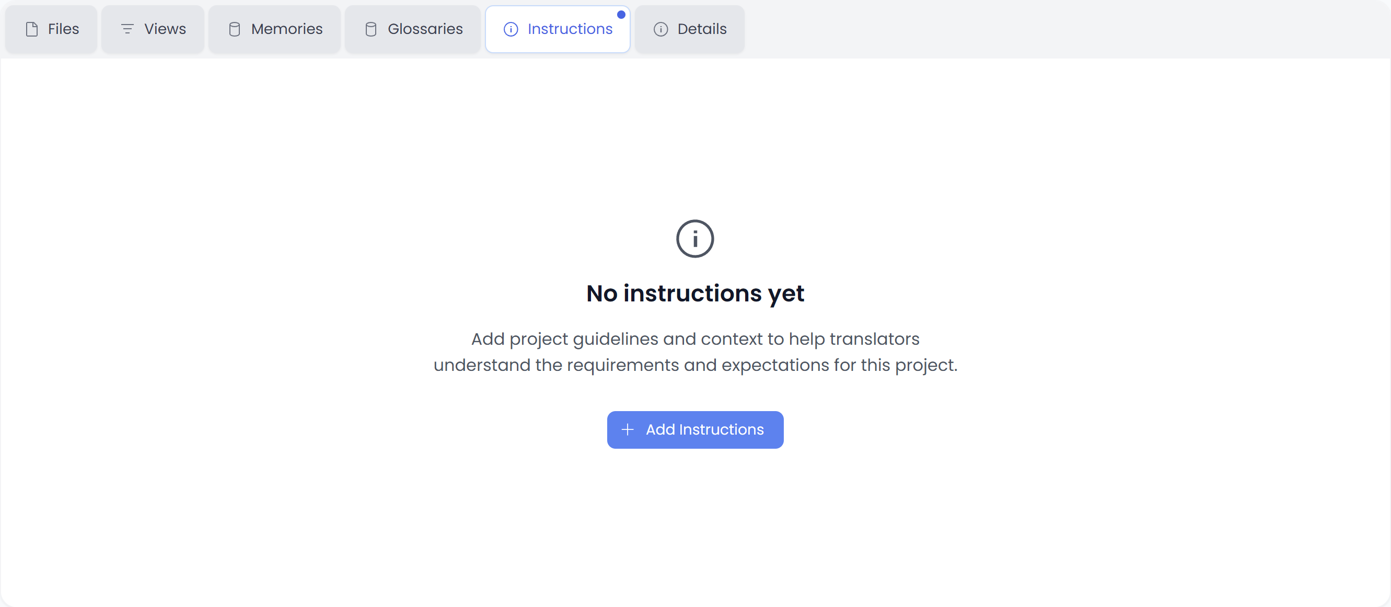Viewport: 1391px width, 607px height.
Task: Click the cylinder icon beside Glossaries
Action: [371, 29]
